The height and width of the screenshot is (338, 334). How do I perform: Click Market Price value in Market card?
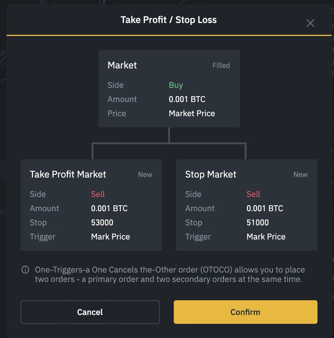192,113
